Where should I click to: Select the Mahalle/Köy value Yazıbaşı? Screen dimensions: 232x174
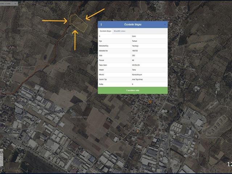(x=135, y=46)
